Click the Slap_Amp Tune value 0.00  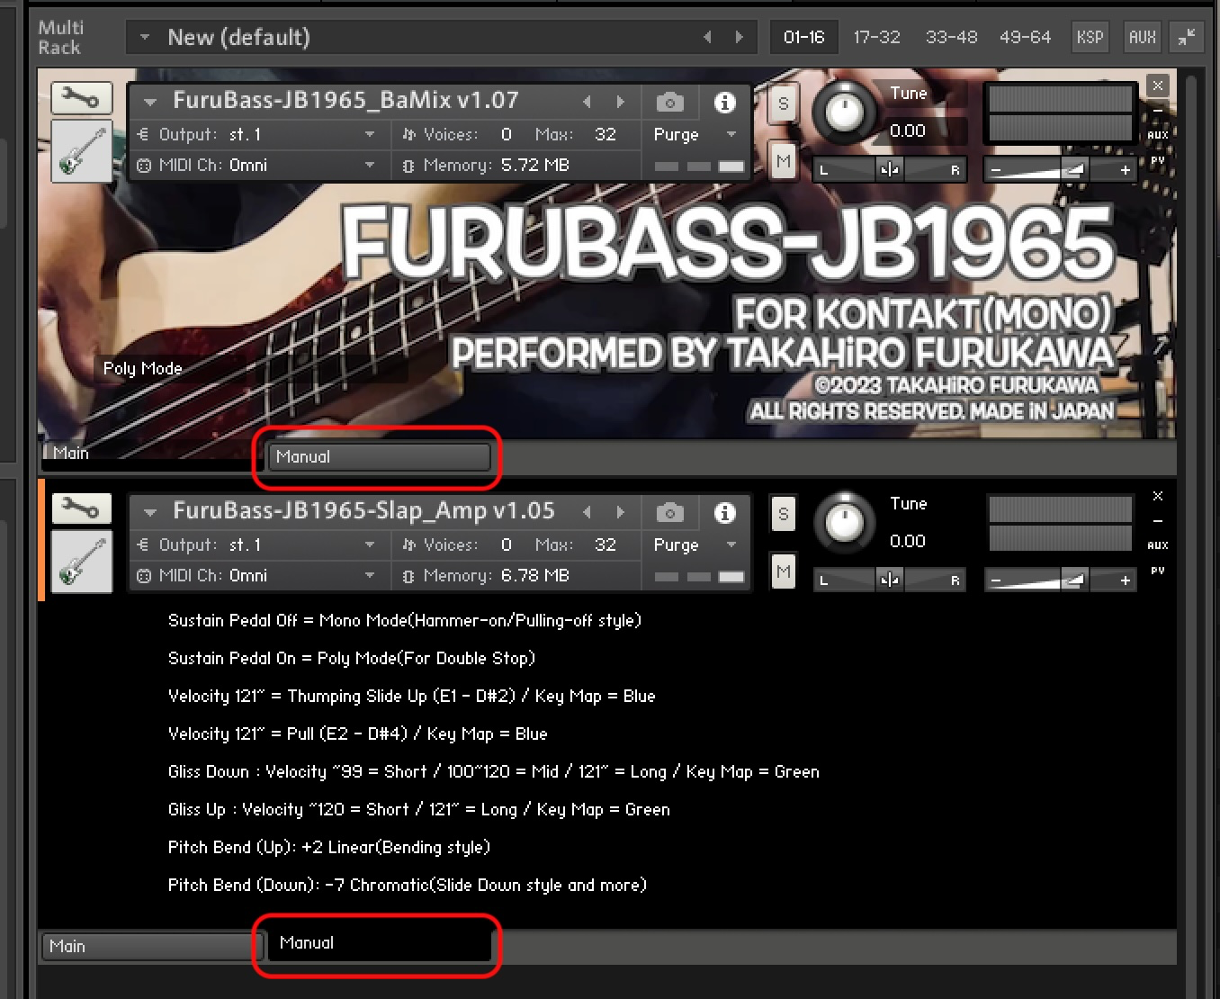point(907,541)
